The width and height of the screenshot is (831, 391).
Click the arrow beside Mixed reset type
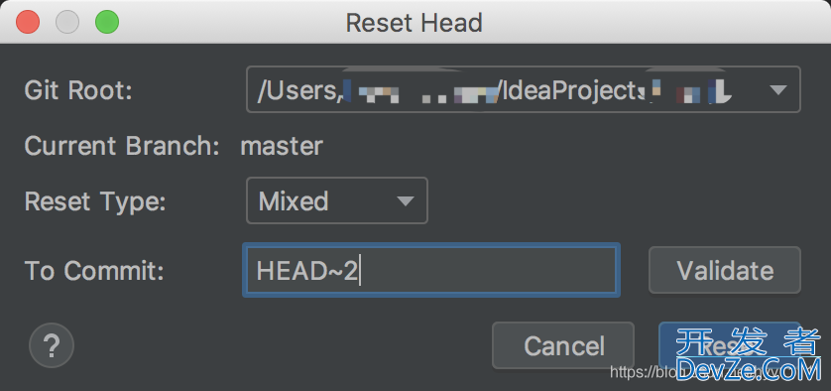(406, 201)
